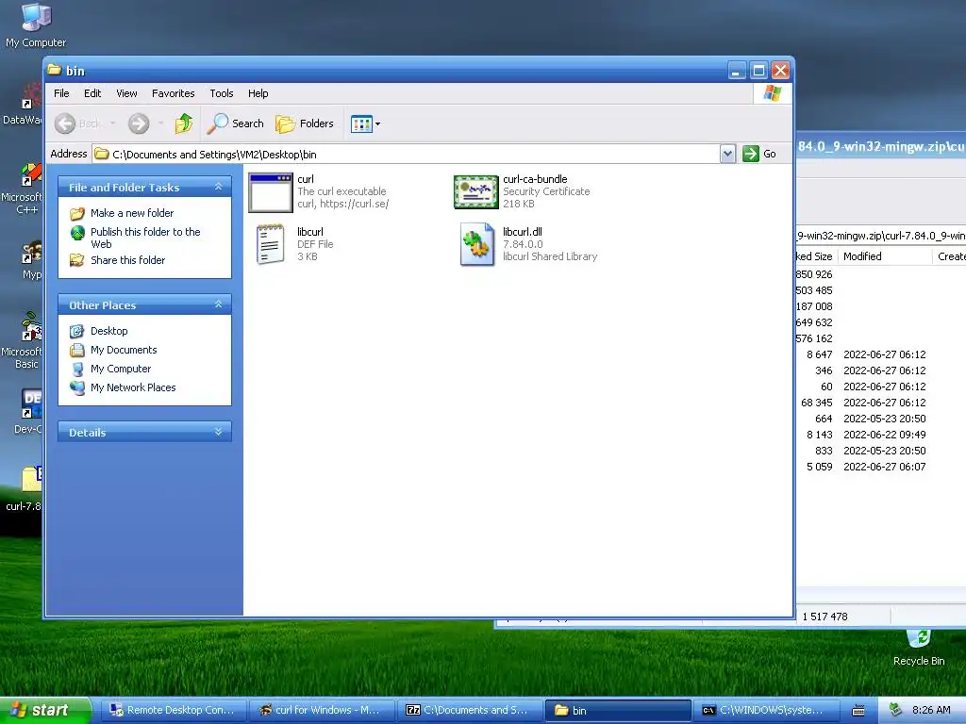Click the Go button
Image resolution: width=966 pixels, height=724 pixels.
(x=759, y=154)
